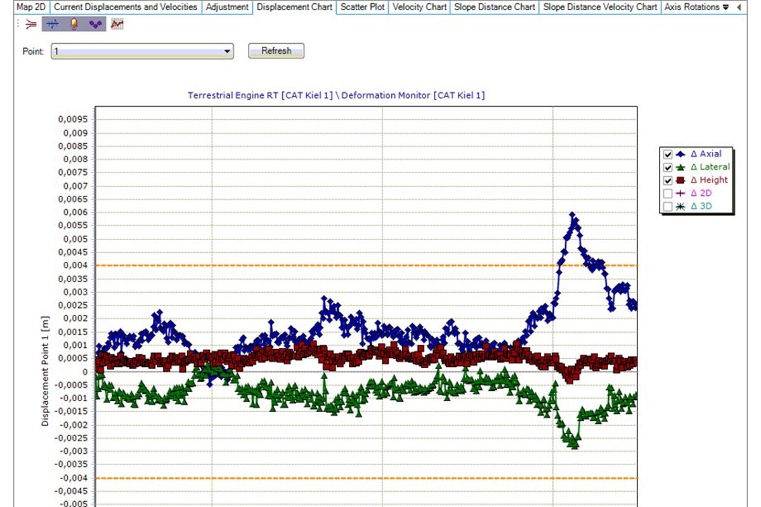Click the magenta plus 2D legend marker
The height and width of the screenshot is (507, 761).
(x=680, y=193)
